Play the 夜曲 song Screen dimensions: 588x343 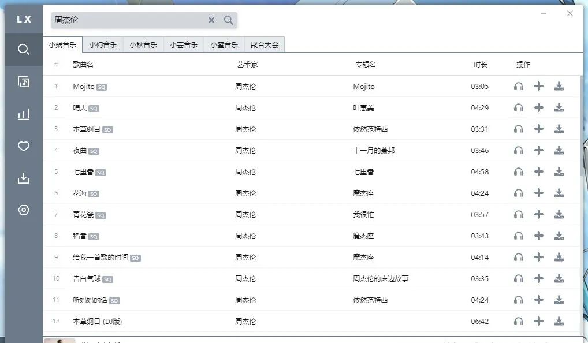(x=519, y=150)
